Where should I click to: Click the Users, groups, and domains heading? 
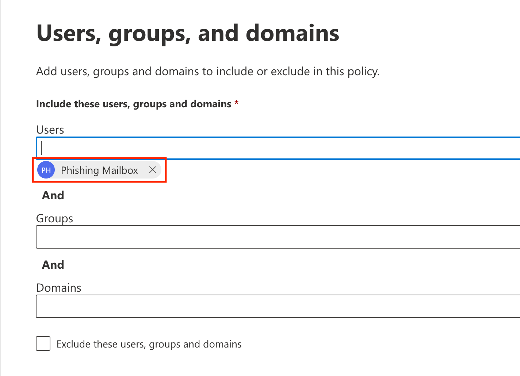pyautogui.click(x=188, y=33)
